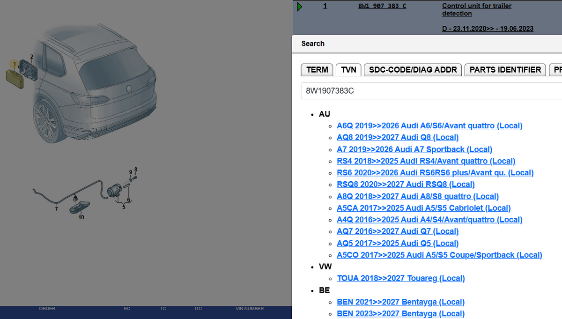Open BEN 2023>>2027 Bentayga link
The width and height of the screenshot is (562, 319).
(x=401, y=314)
